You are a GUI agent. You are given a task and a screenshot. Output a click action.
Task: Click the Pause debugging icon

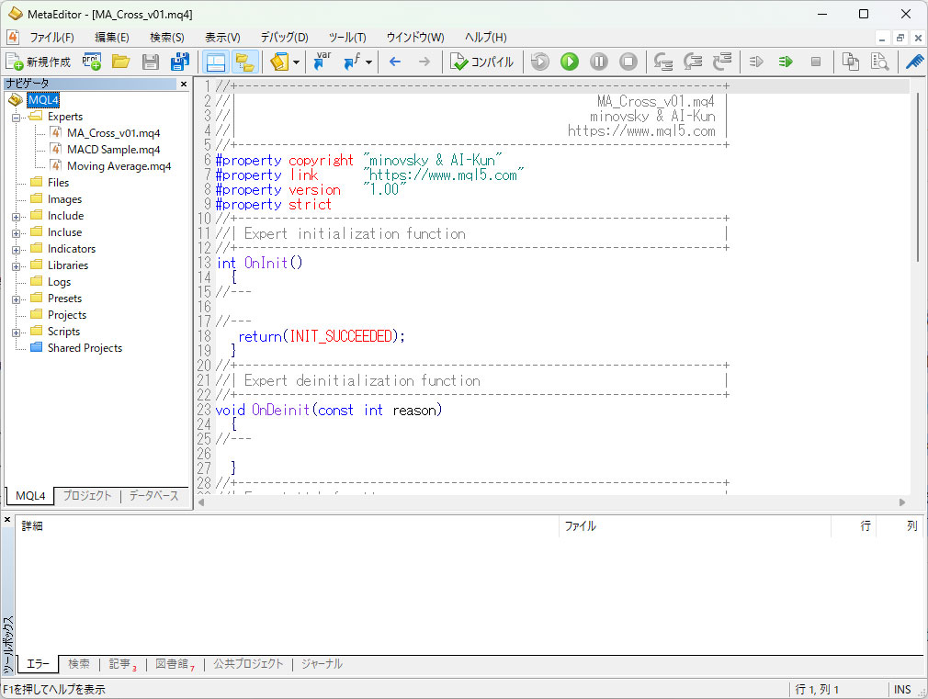point(599,62)
